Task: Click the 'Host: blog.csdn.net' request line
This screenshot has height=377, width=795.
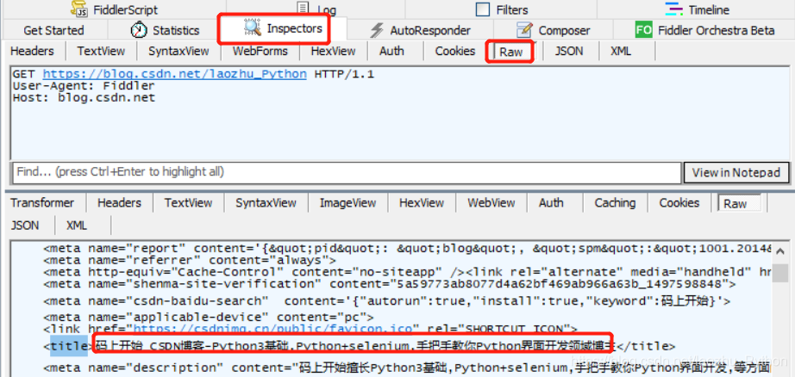Action: (x=84, y=97)
